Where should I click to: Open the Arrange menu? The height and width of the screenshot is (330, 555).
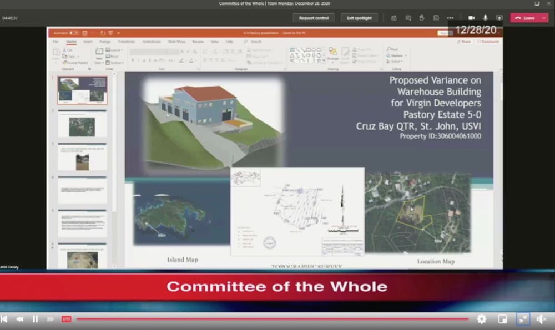tap(332, 55)
